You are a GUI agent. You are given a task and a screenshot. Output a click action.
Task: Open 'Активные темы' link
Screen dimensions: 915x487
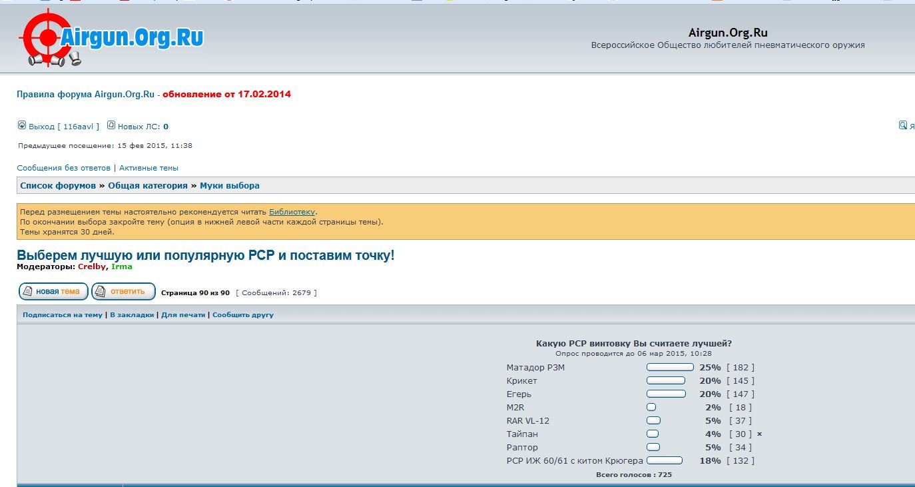click(x=149, y=168)
